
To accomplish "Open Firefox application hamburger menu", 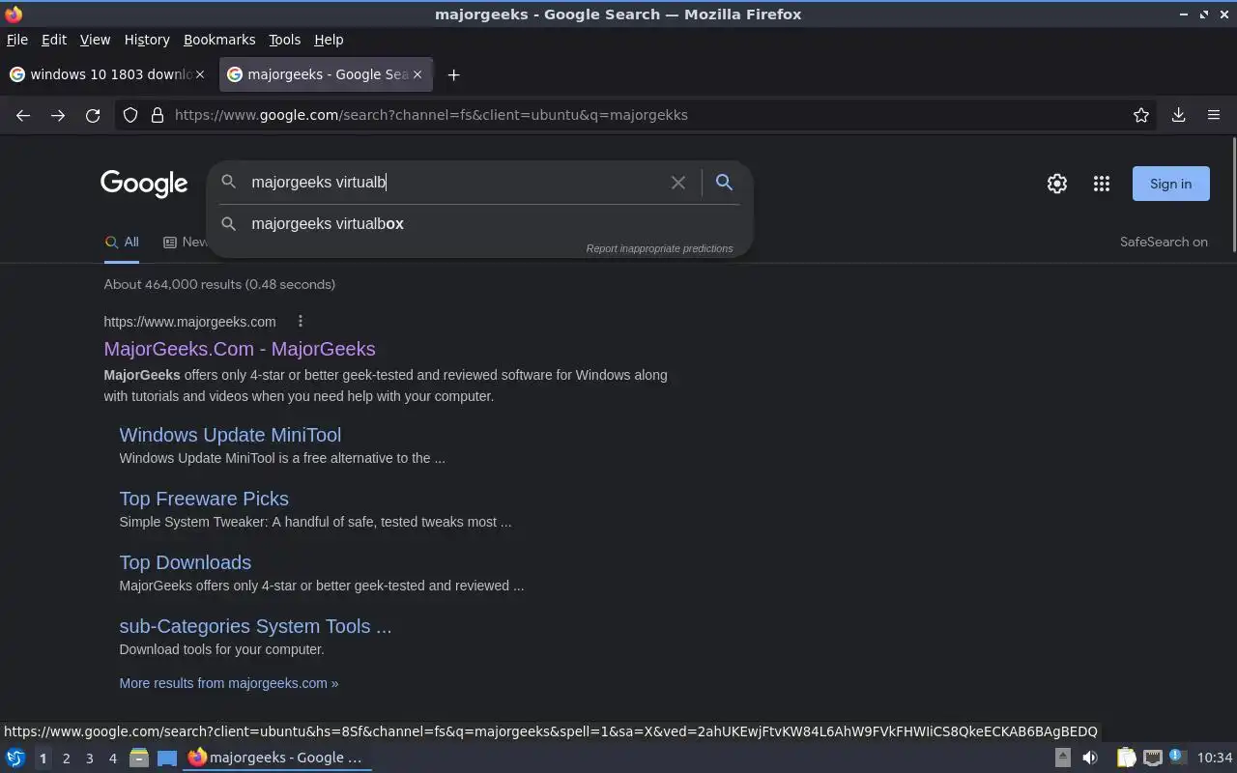I will (x=1214, y=115).
